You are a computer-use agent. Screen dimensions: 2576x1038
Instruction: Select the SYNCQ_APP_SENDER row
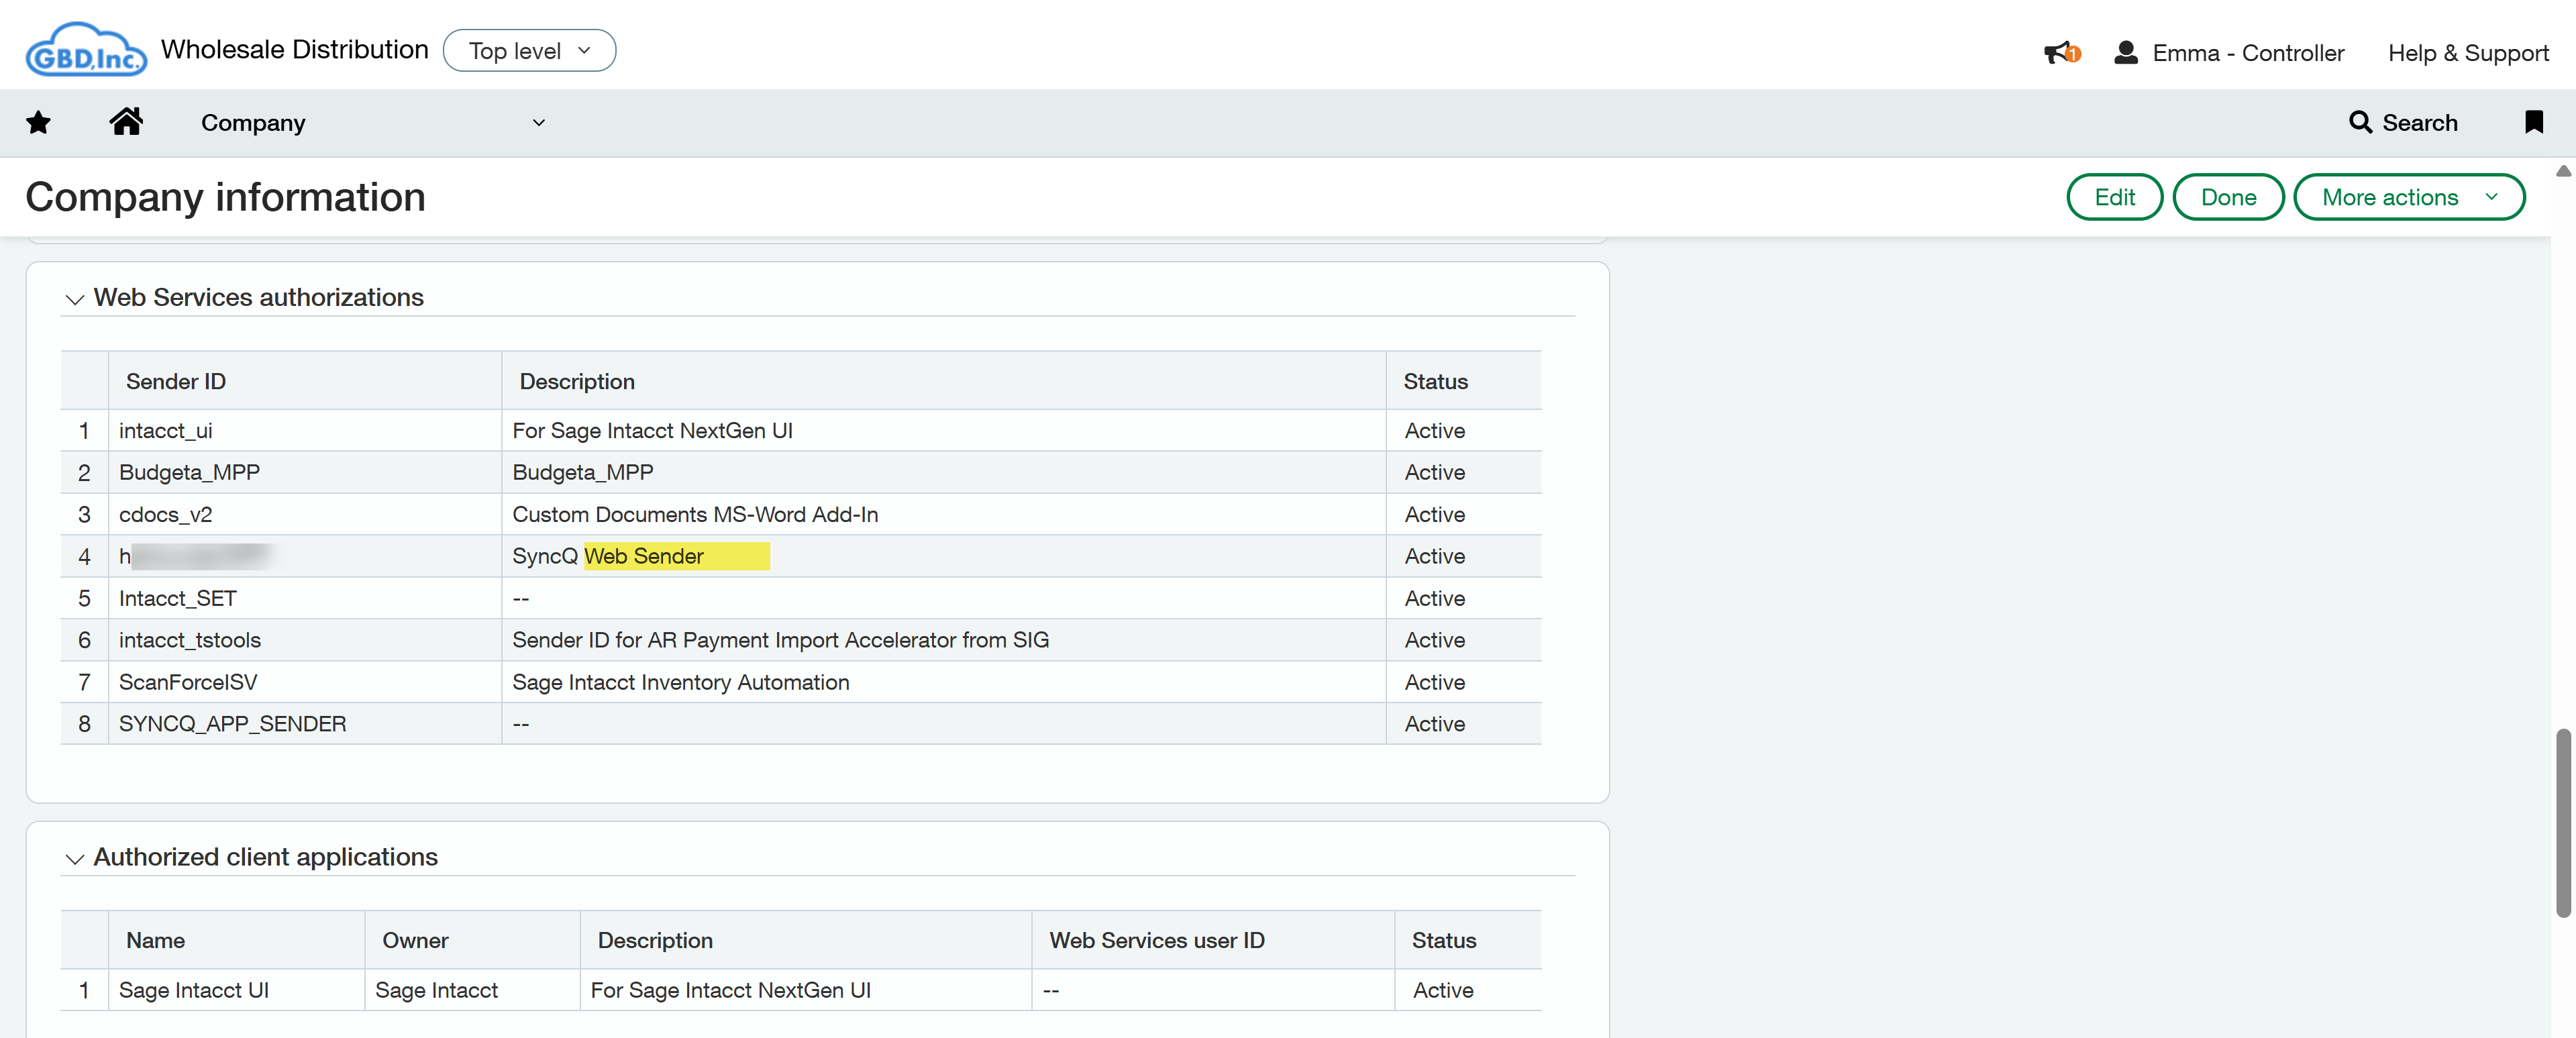[x=232, y=724]
